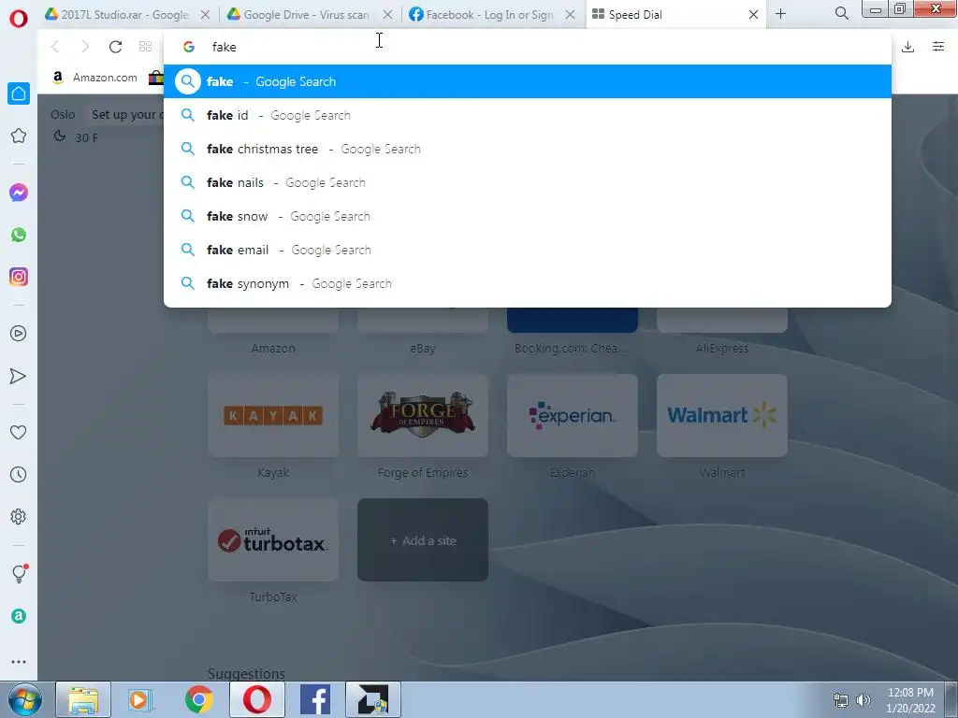Close the Speed Dial tab
The image size is (958, 718).
point(753,15)
